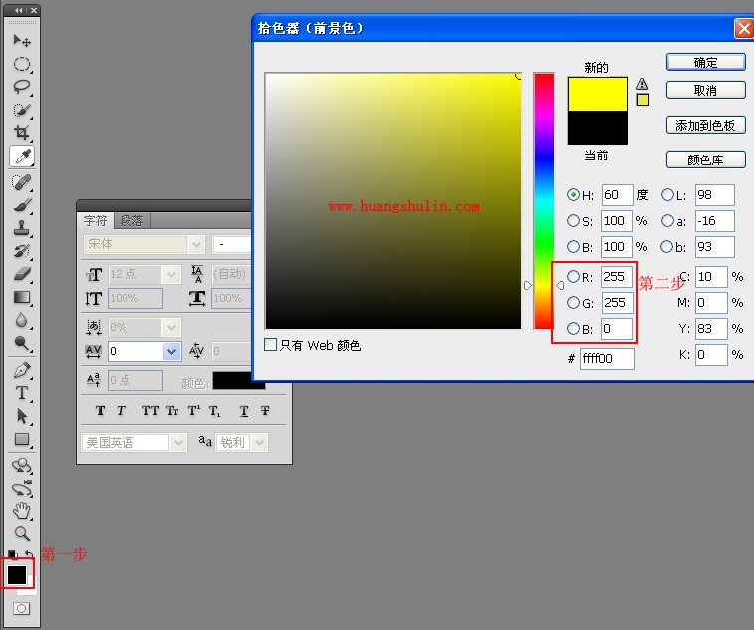Enable the 只有 Web 颜色 checkbox
754x630 pixels.
coord(271,345)
